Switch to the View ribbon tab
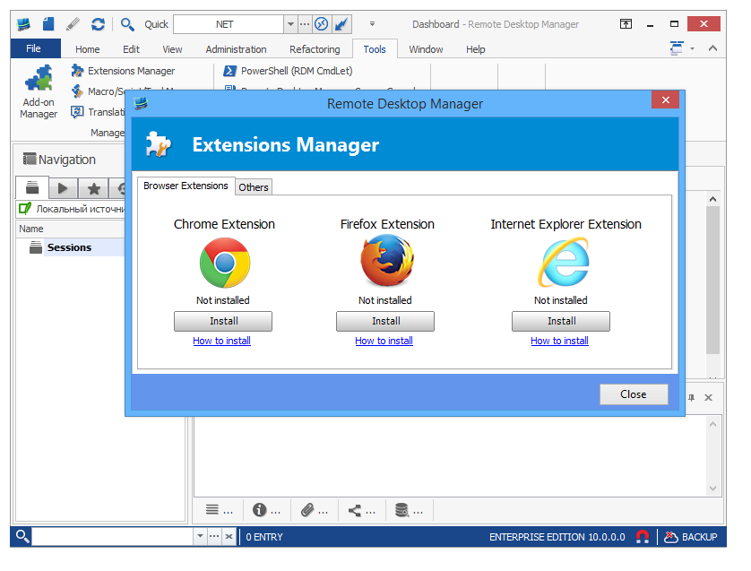Viewport: 751px width, 571px height. [x=172, y=49]
